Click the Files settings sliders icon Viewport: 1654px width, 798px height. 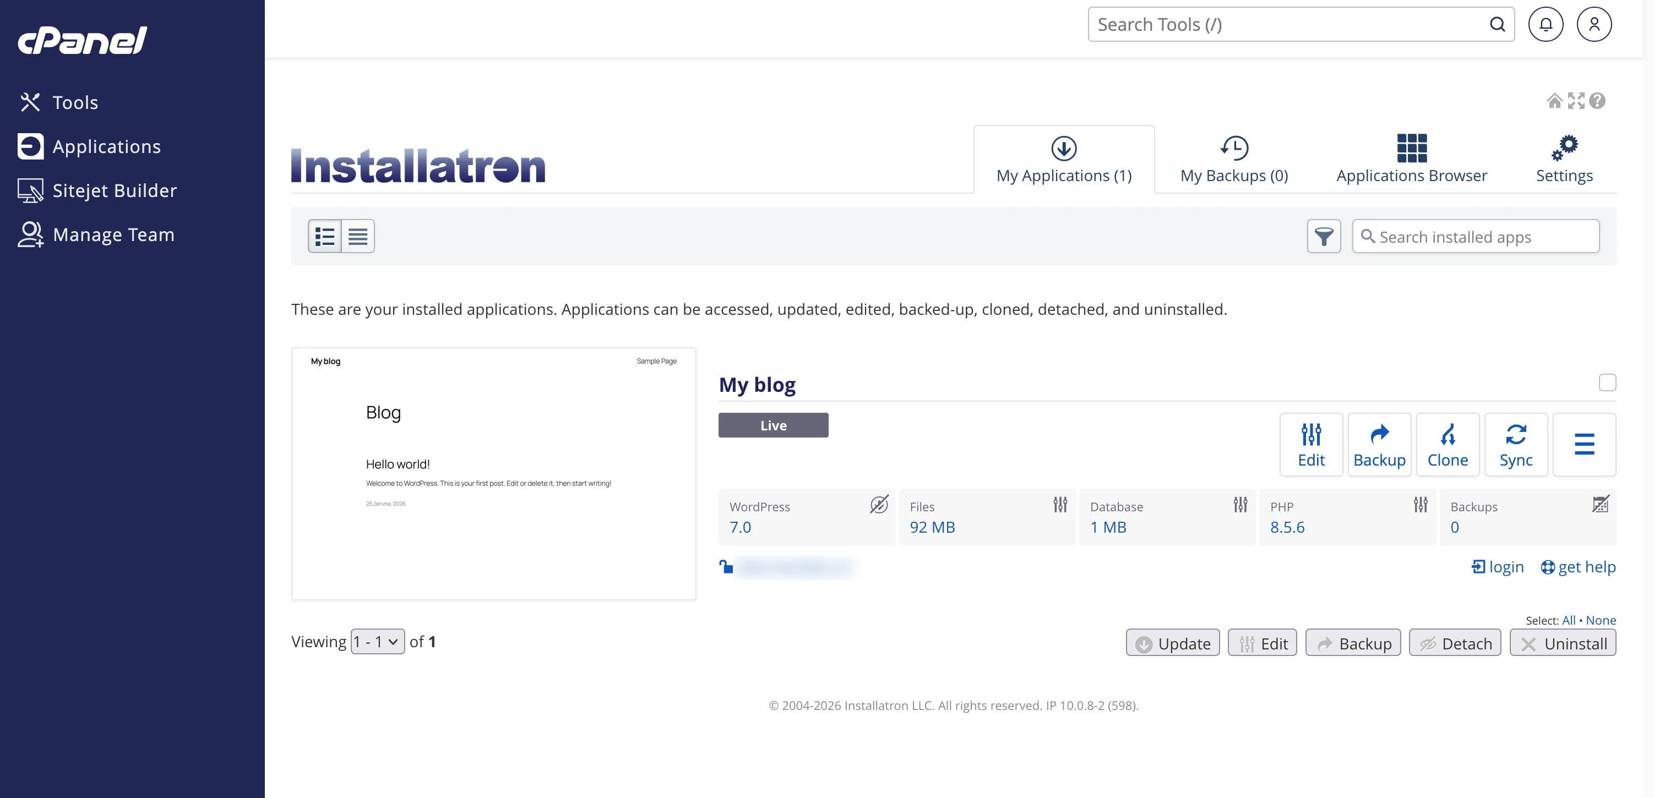1060,505
